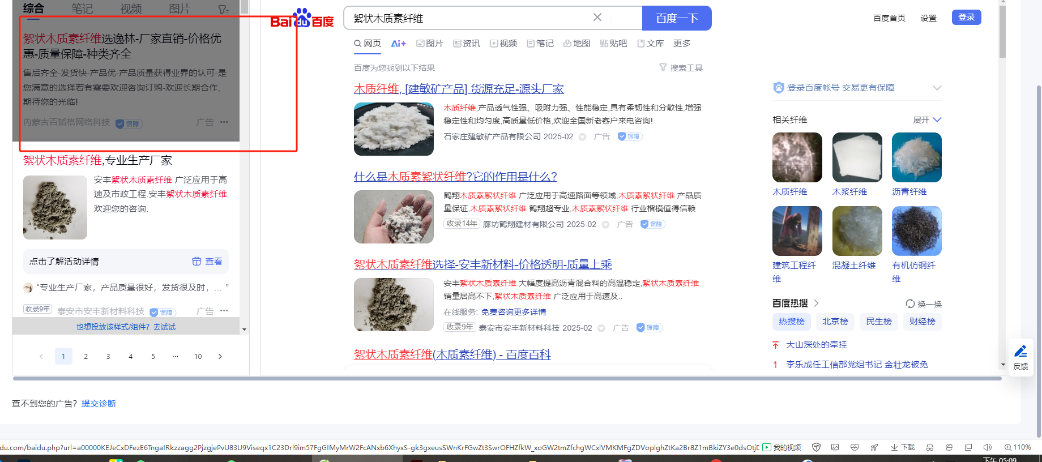The width and height of the screenshot is (1042, 462).
Task: Switch to the 图片 tab under the search box
Action: 430,44
